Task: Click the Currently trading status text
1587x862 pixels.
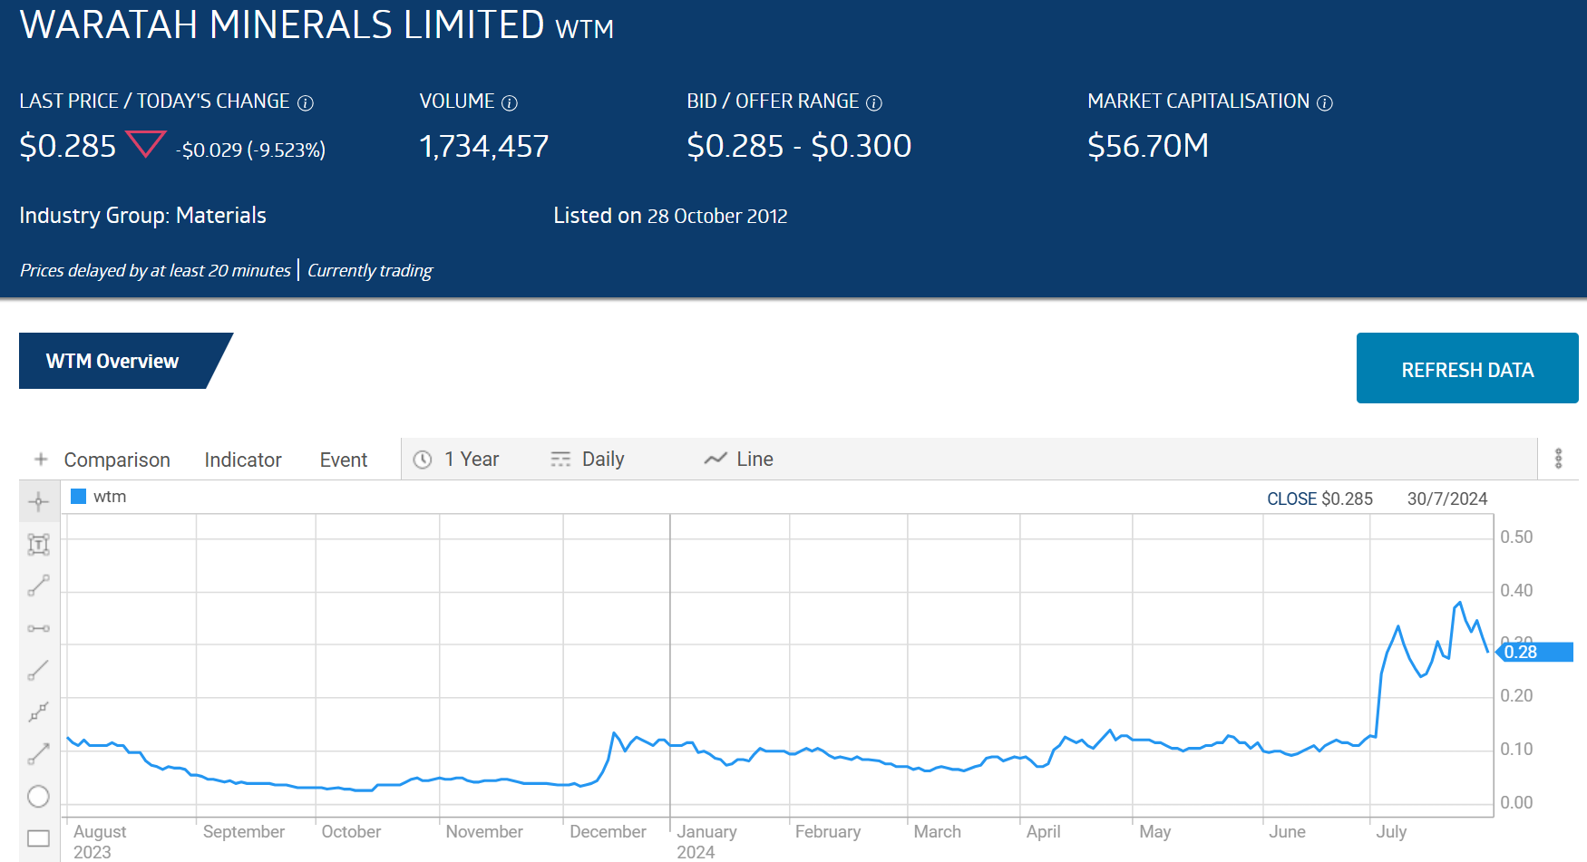Action: pyautogui.click(x=369, y=270)
